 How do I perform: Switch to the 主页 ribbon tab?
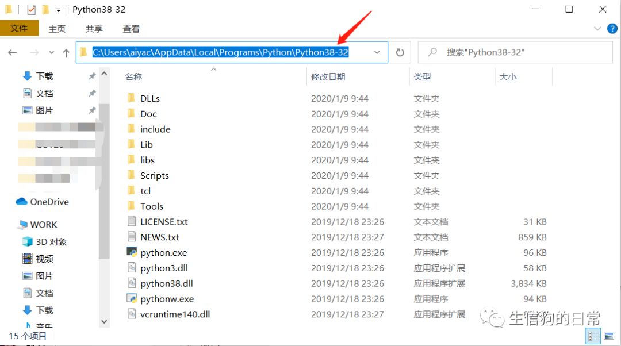[x=56, y=29]
